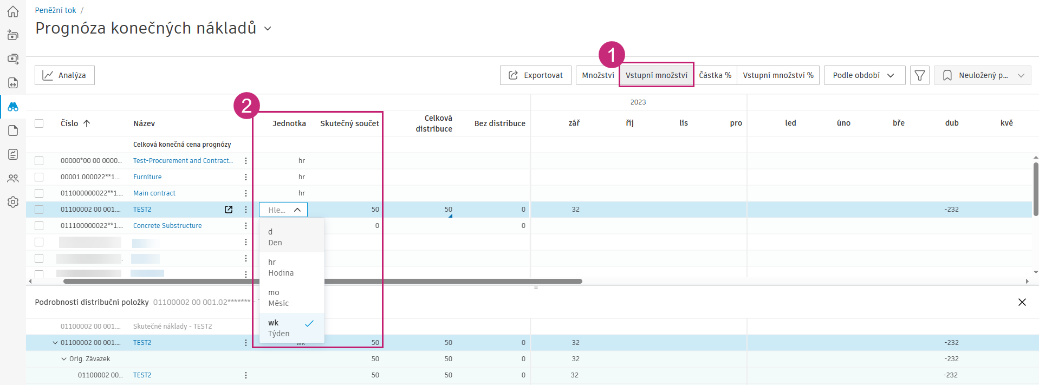
Task: Switch to Částka % view
Action: click(715, 75)
